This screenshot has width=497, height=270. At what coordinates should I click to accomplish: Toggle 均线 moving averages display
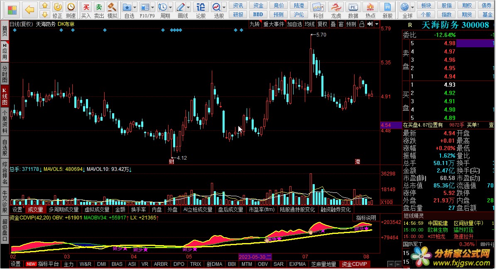pyautogui.click(x=309, y=24)
